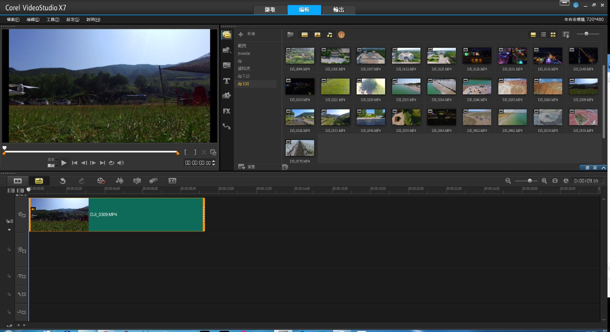Click the preview scrubber trim bar

point(91,152)
